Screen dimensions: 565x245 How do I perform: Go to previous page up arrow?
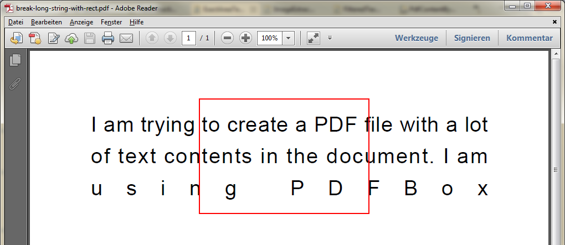click(x=152, y=38)
